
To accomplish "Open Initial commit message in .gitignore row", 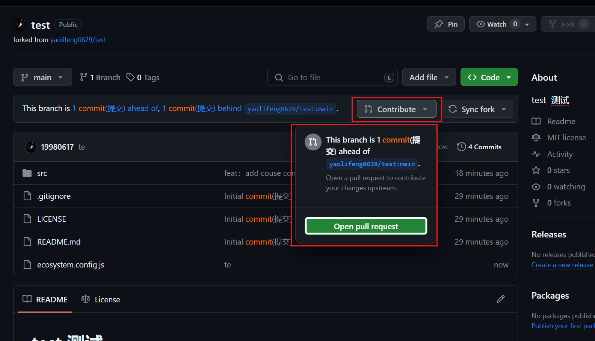I will pos(257,196).
